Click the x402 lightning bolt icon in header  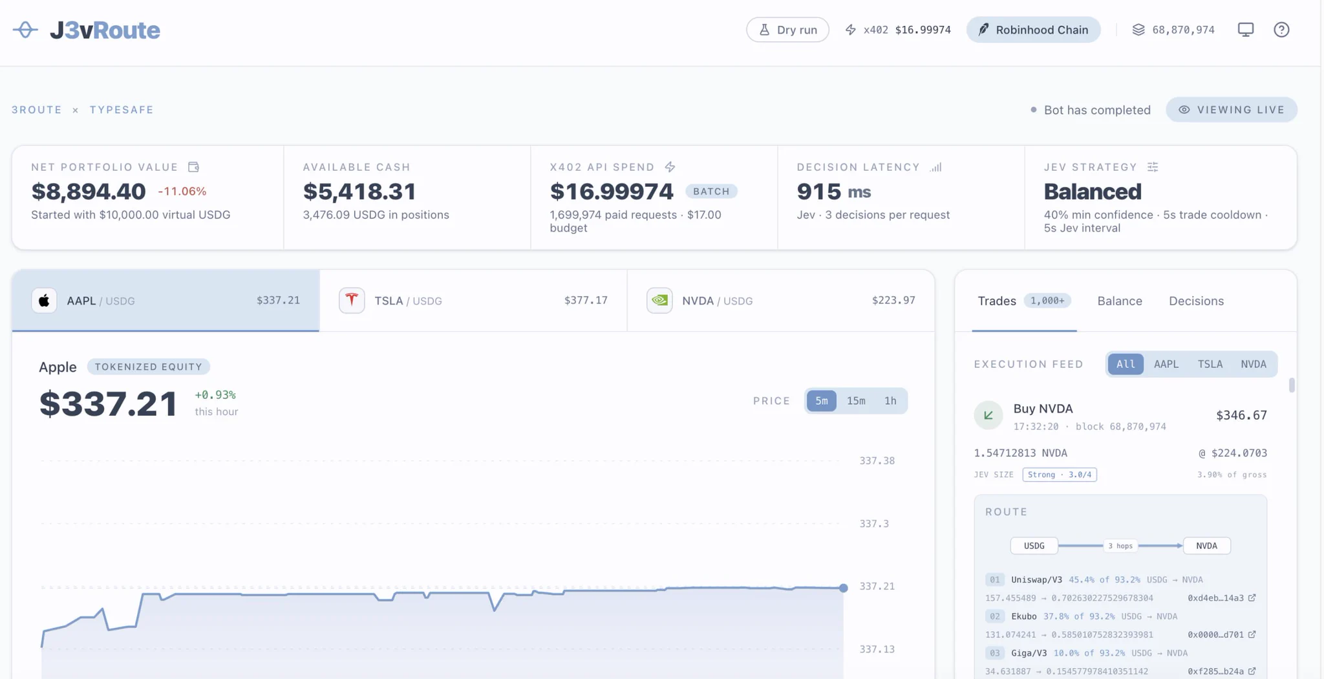851,30
